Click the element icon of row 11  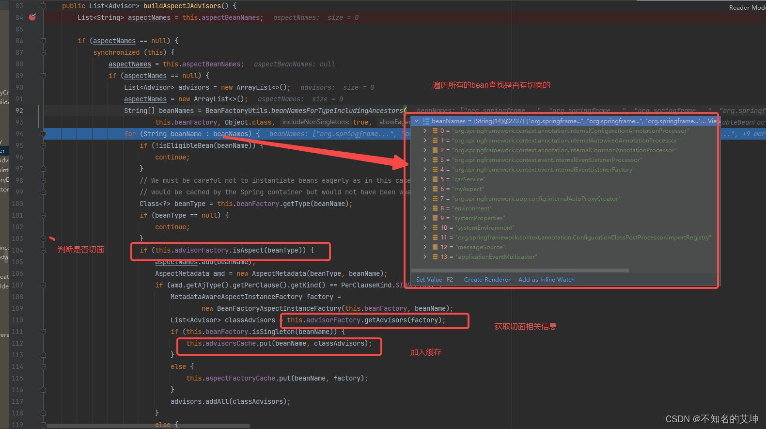coord(435,238)
